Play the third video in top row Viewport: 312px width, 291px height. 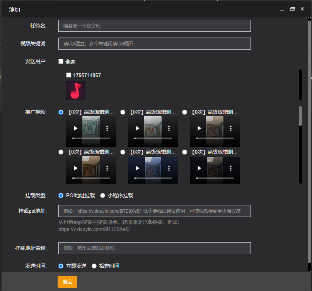[x=199, y=128]
